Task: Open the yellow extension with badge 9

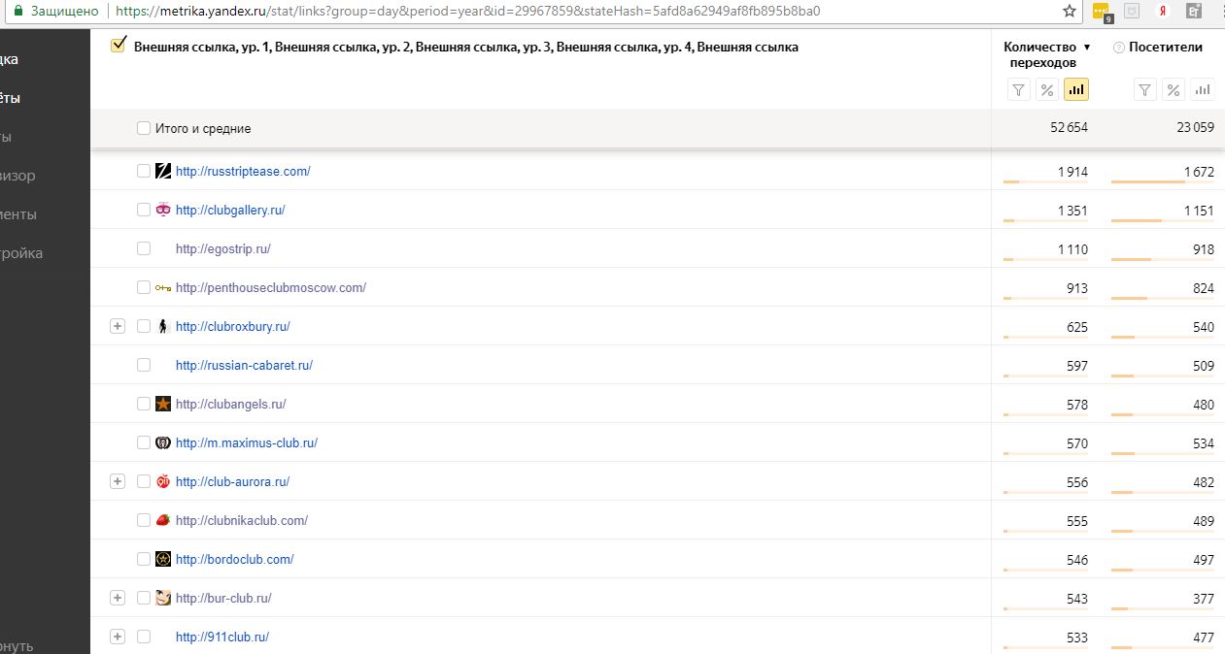Action: tap(1102, 12)
